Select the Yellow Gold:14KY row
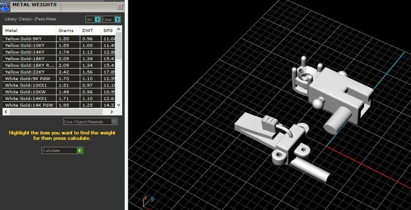Screen dimensions: 411x210 (59, 52)
